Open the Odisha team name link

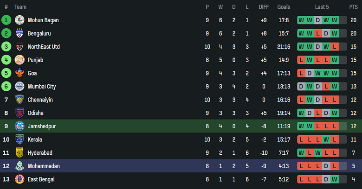click(x=36, y=113)
